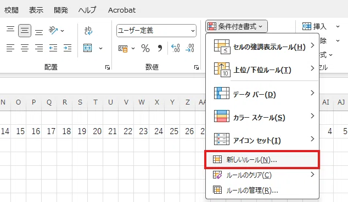This screenshot has width=348, height=202.
Task: Open accounting format dropdown arrow
Action: [133, 48]
